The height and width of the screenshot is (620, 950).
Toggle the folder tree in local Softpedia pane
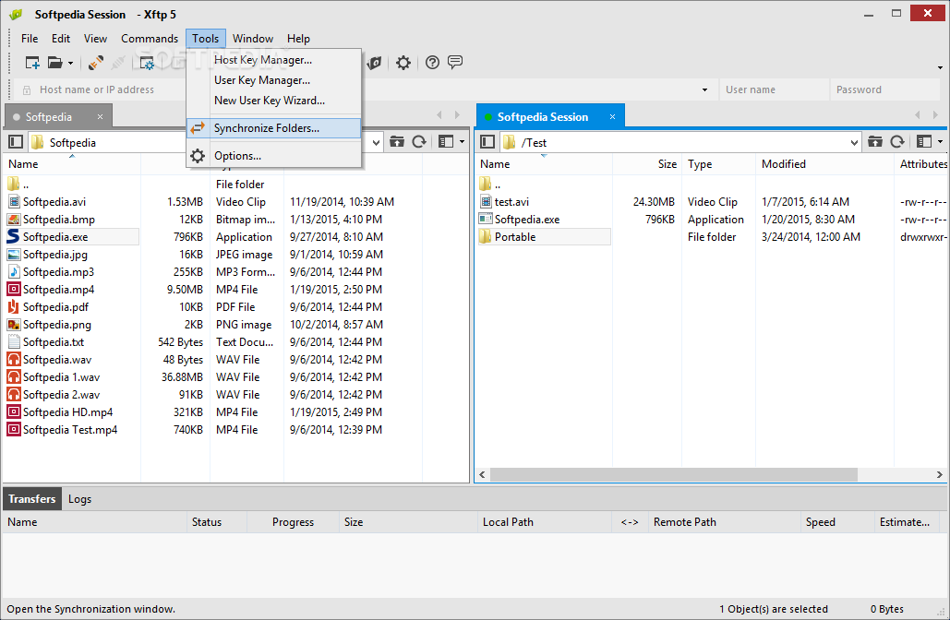pos(16,142)
